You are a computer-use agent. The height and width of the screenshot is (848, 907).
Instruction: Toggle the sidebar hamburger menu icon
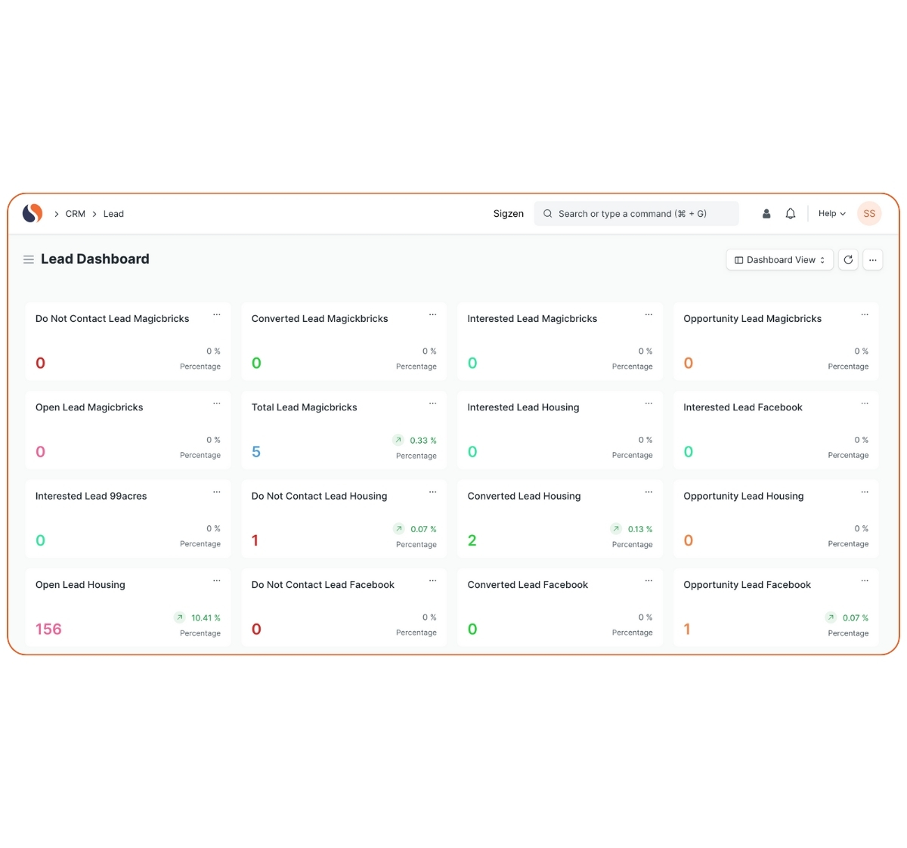point(29,260)
